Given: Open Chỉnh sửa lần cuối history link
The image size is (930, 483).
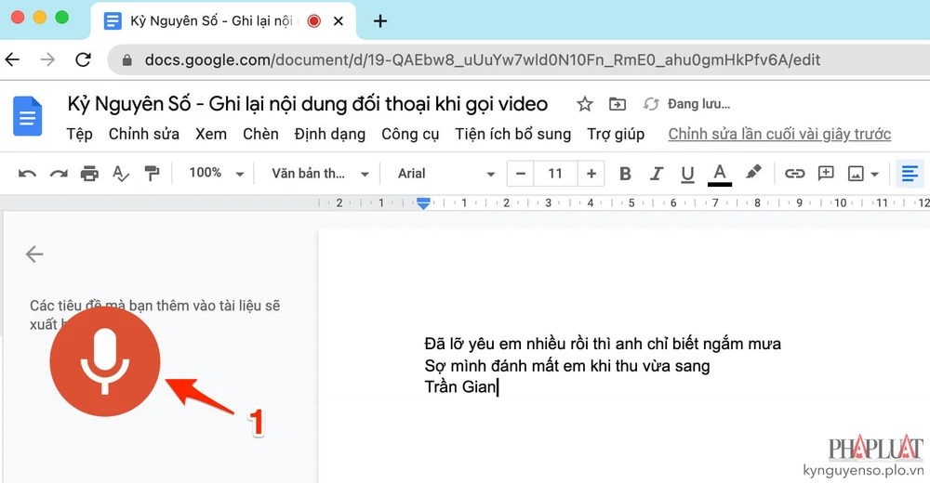Looking at the screenshot, I should point(779,134).
